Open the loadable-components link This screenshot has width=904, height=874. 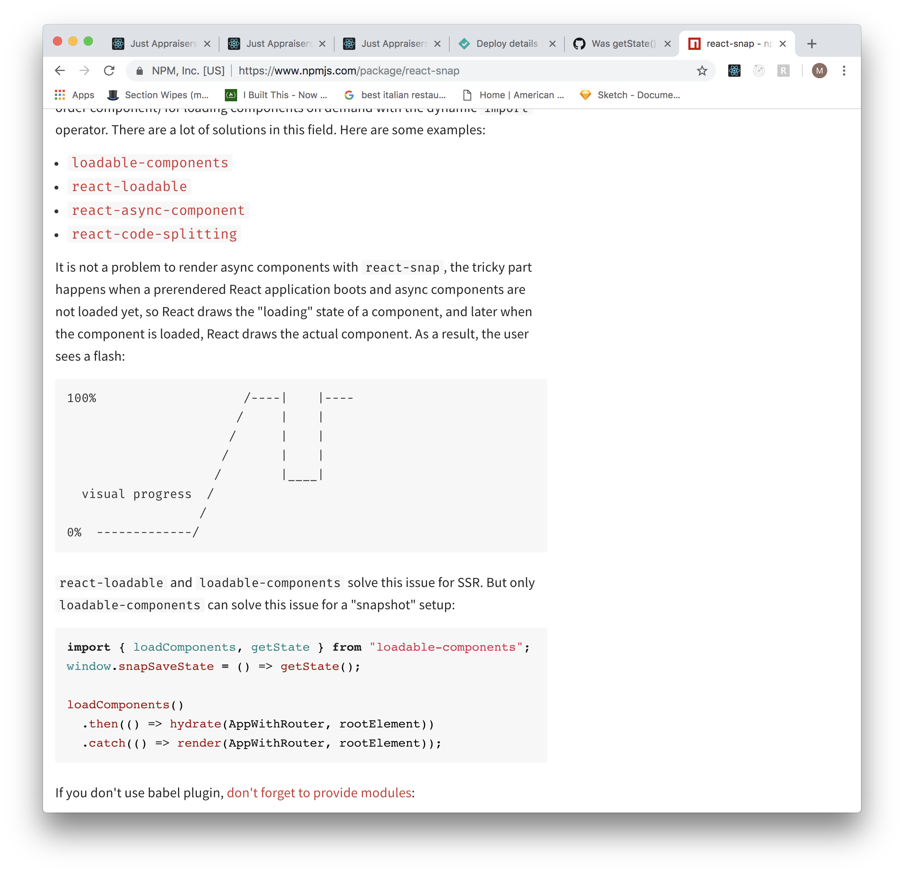click(150, 163)
